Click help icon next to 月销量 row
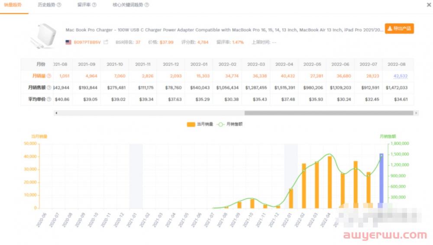 (49, 76)
